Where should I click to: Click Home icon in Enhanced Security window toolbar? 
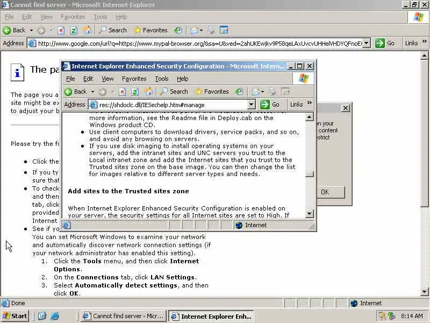pyautogui.click(x=148, y=91)
